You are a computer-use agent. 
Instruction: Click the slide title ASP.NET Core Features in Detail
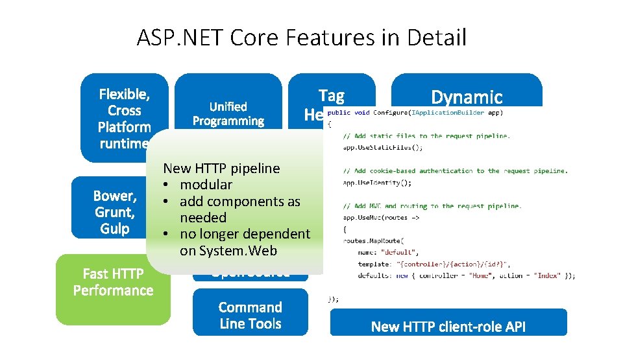tap(302, 38)
